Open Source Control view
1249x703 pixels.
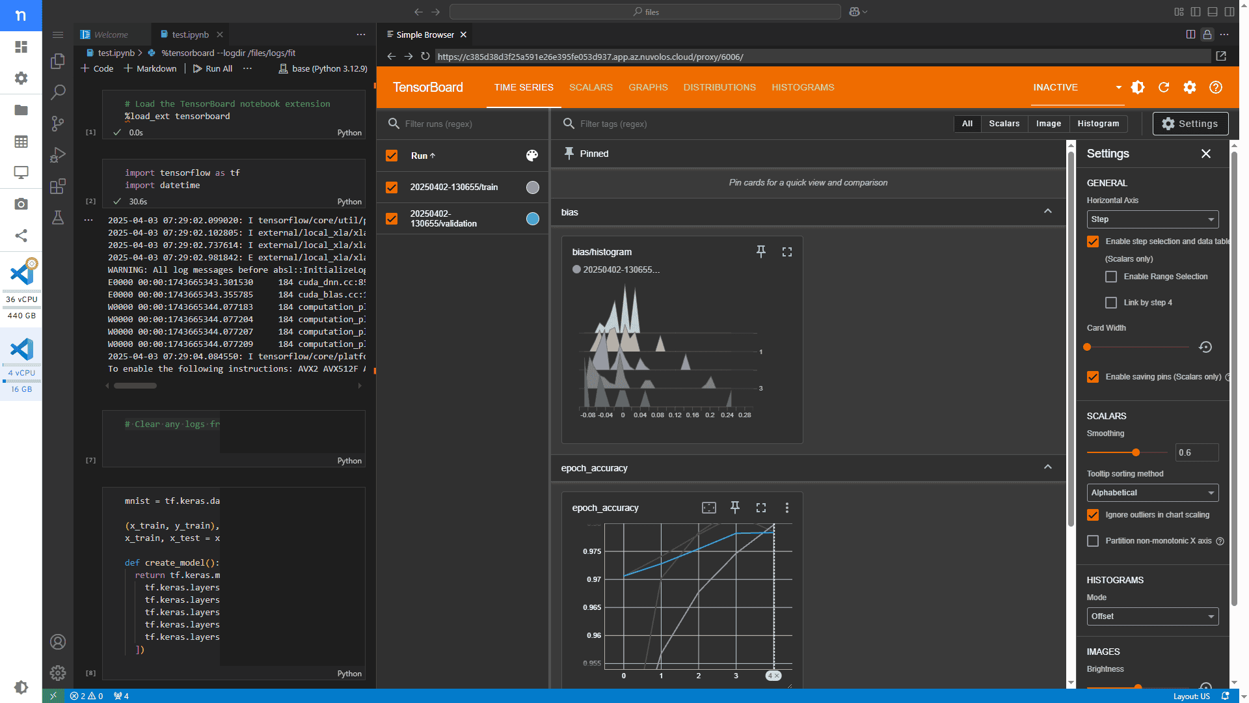point(58,124)
